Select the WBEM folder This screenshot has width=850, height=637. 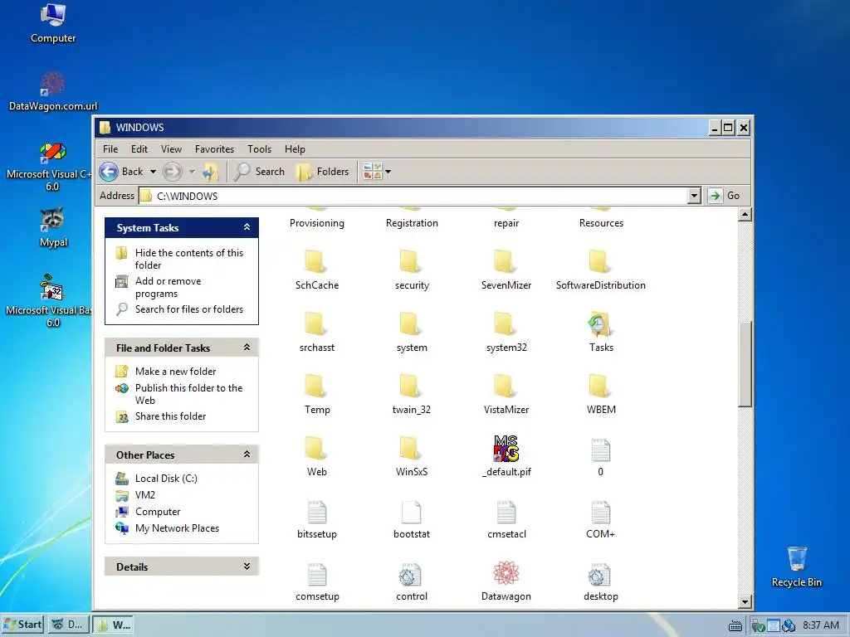click(x=601, y=394)
